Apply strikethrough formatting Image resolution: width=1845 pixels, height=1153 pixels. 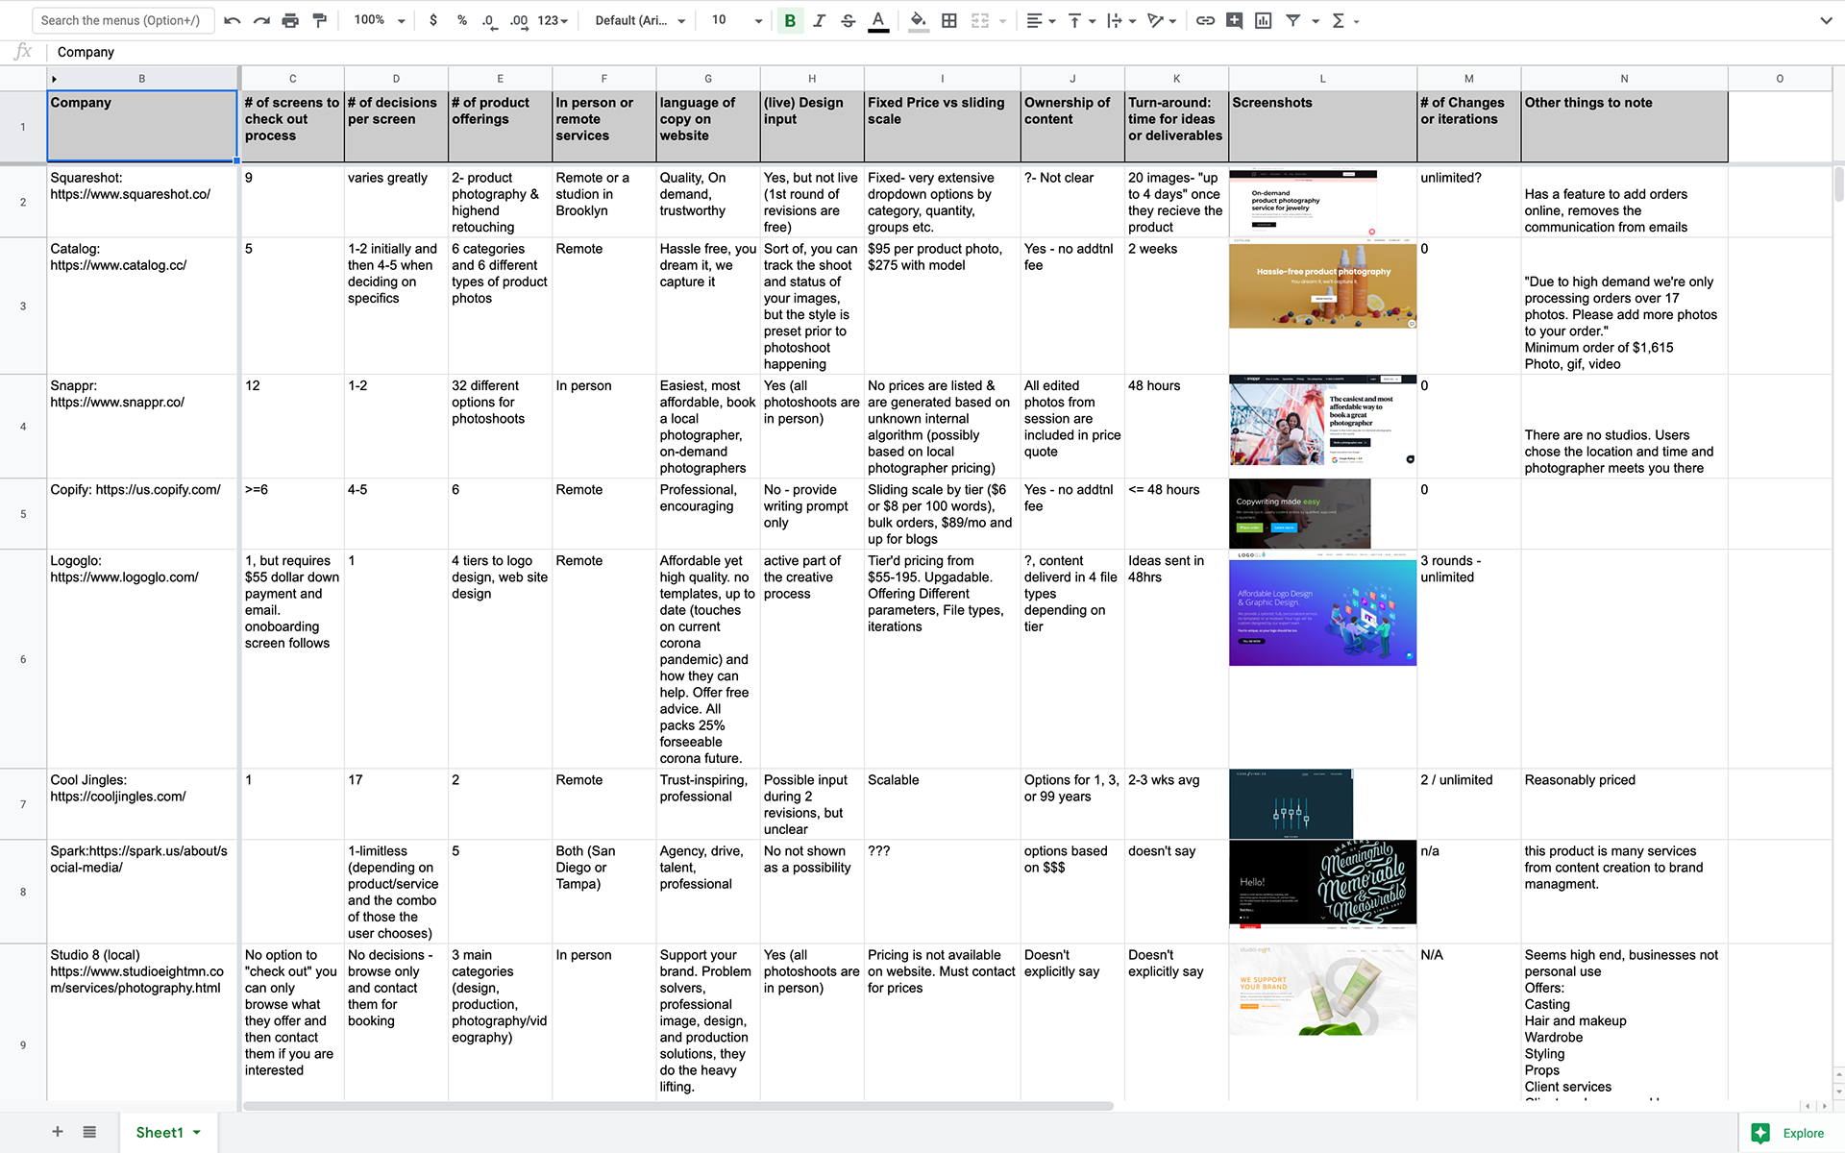pyautogui.click(x=848, y=20)
